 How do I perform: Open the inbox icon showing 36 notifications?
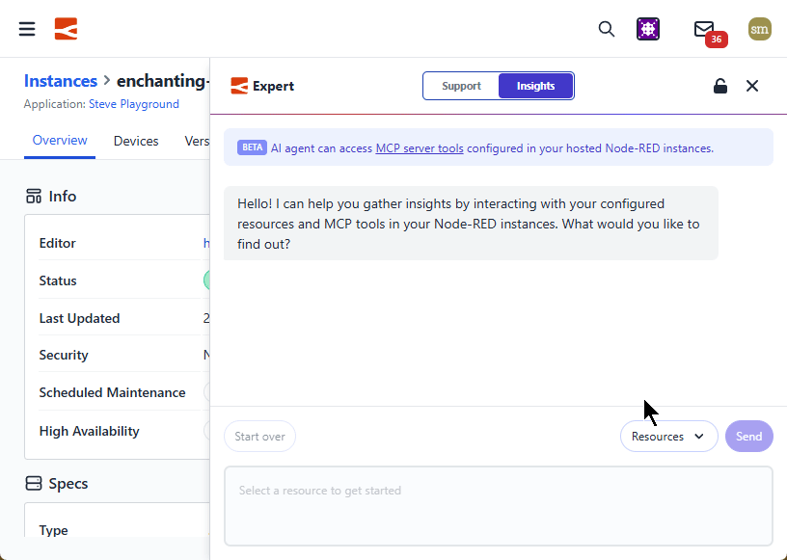(x=703, y=28)
